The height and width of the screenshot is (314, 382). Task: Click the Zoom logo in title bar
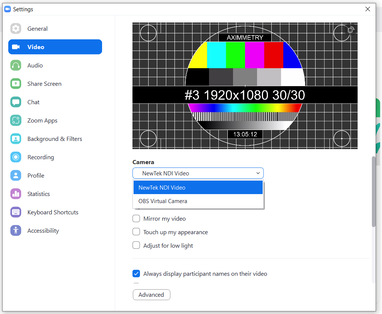pos(8,9)
